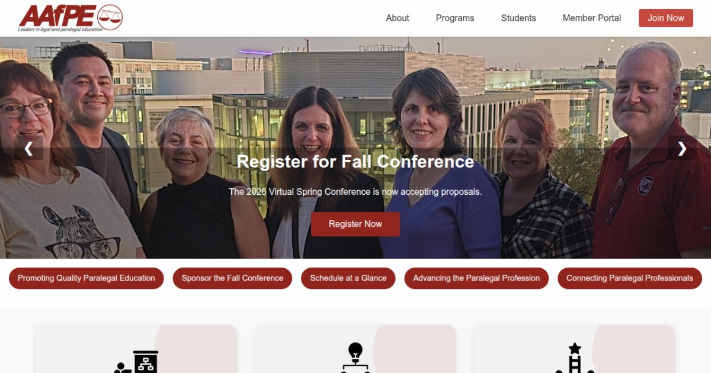This screenshot has width=711, height=373.
Task: Select Sponsor the Fall Conference pill
Action: tap(232, 278)
